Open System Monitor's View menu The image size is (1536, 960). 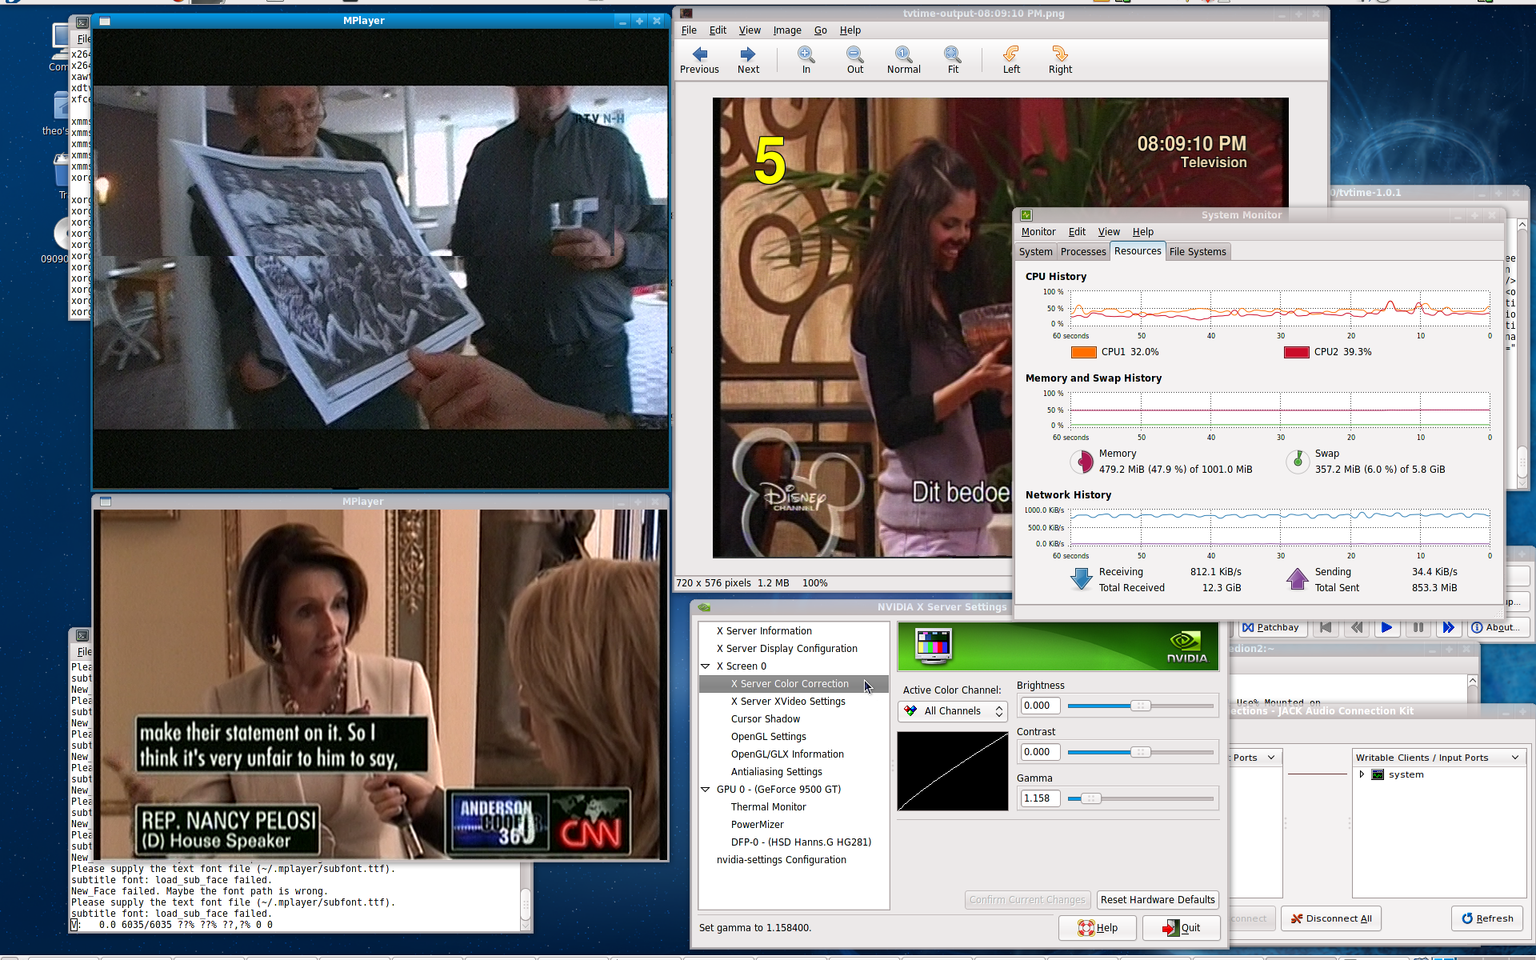point(1108,232)
